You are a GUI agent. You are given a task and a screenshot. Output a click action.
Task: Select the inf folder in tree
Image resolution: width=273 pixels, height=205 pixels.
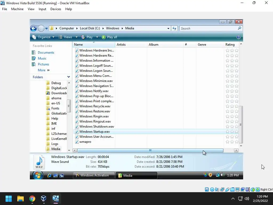tap(53, 128)
